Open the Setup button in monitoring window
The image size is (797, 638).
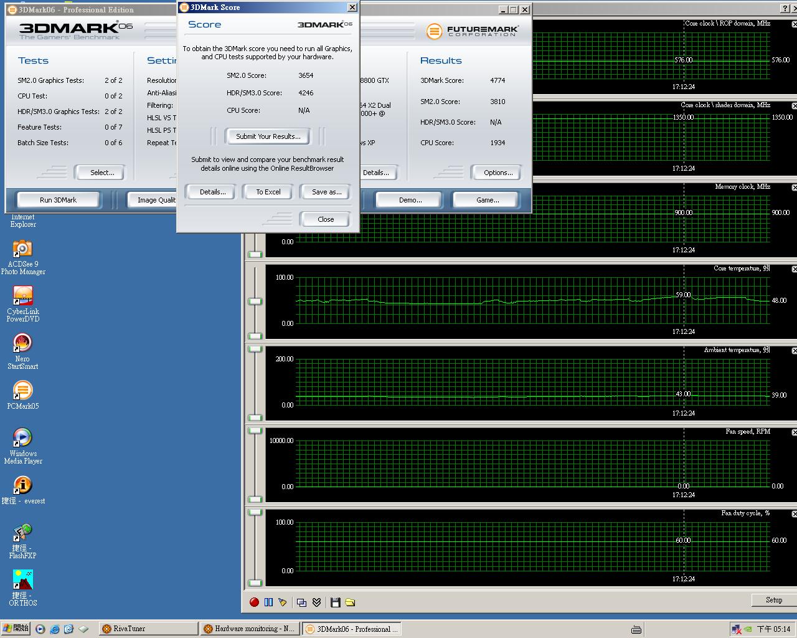[x=774, y=600]
